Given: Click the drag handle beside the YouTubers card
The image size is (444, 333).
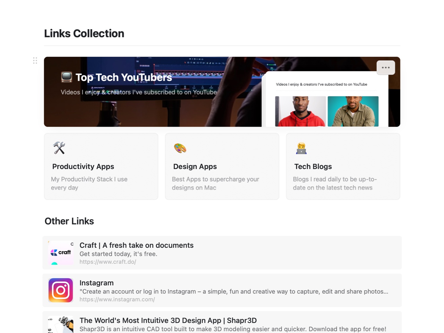Looking at the screenshot, I should tap(35, 60).
